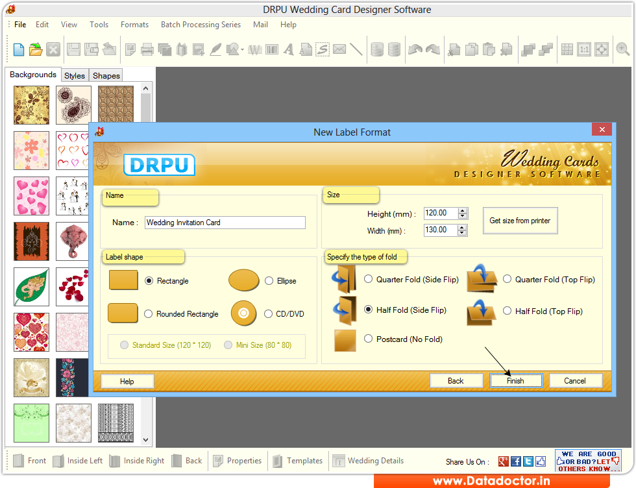Choose Postcard (No Fold) option

(x=369, y=339)
